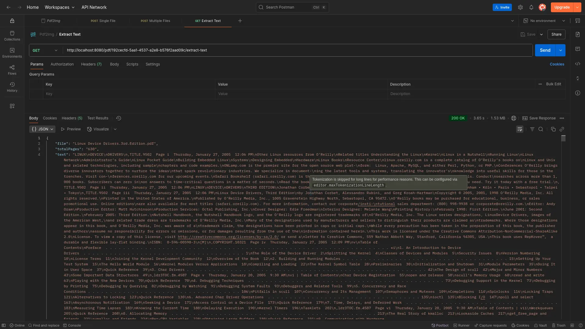This screenshot has width=585, height=329.
Task: Open the response filter icon
Action: [532, 129]
